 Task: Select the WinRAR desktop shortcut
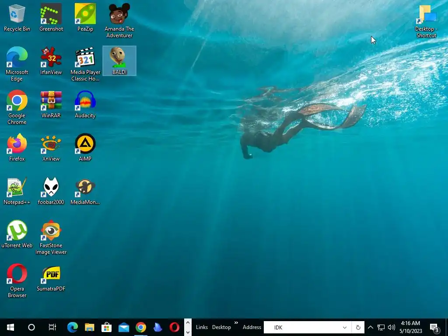click(51, 104)
